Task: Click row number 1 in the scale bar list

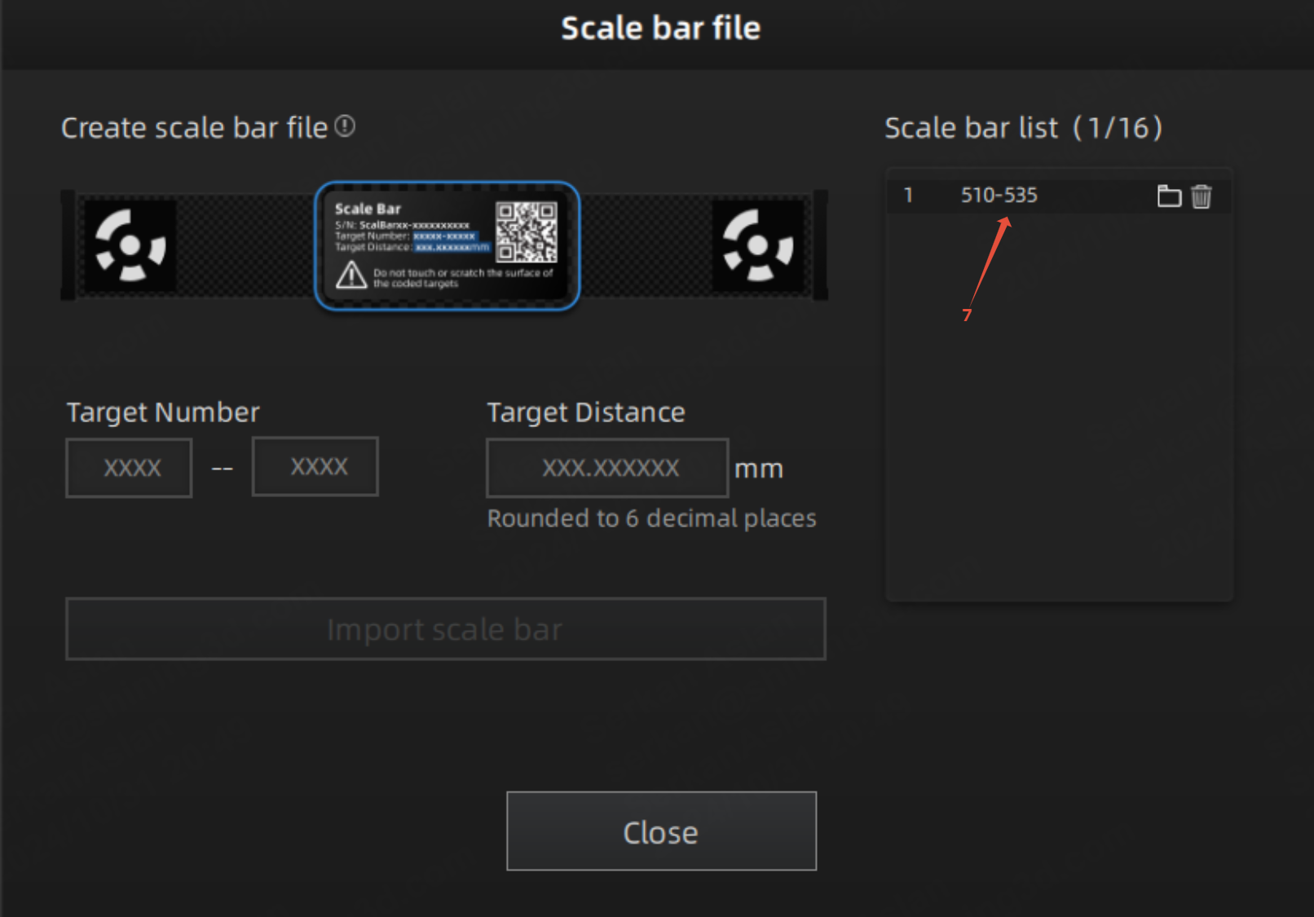Action: [x=908, y=196]
